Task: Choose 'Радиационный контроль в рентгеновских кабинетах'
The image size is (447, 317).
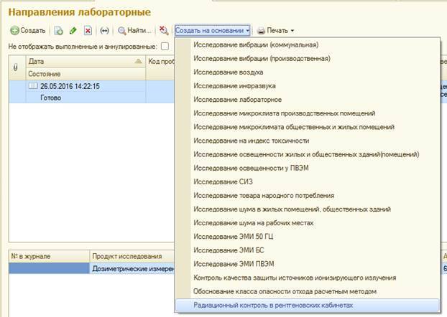Action: tap(273, 306)
